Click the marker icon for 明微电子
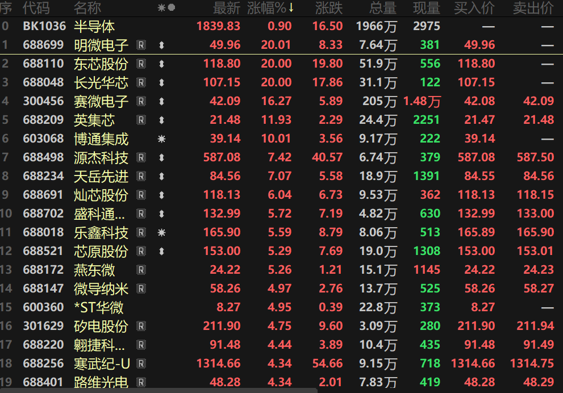Screen dimensions: 563x393 (x=161, y=45)
